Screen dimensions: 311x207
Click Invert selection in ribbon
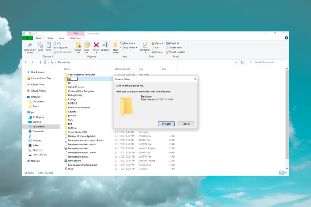176,52
